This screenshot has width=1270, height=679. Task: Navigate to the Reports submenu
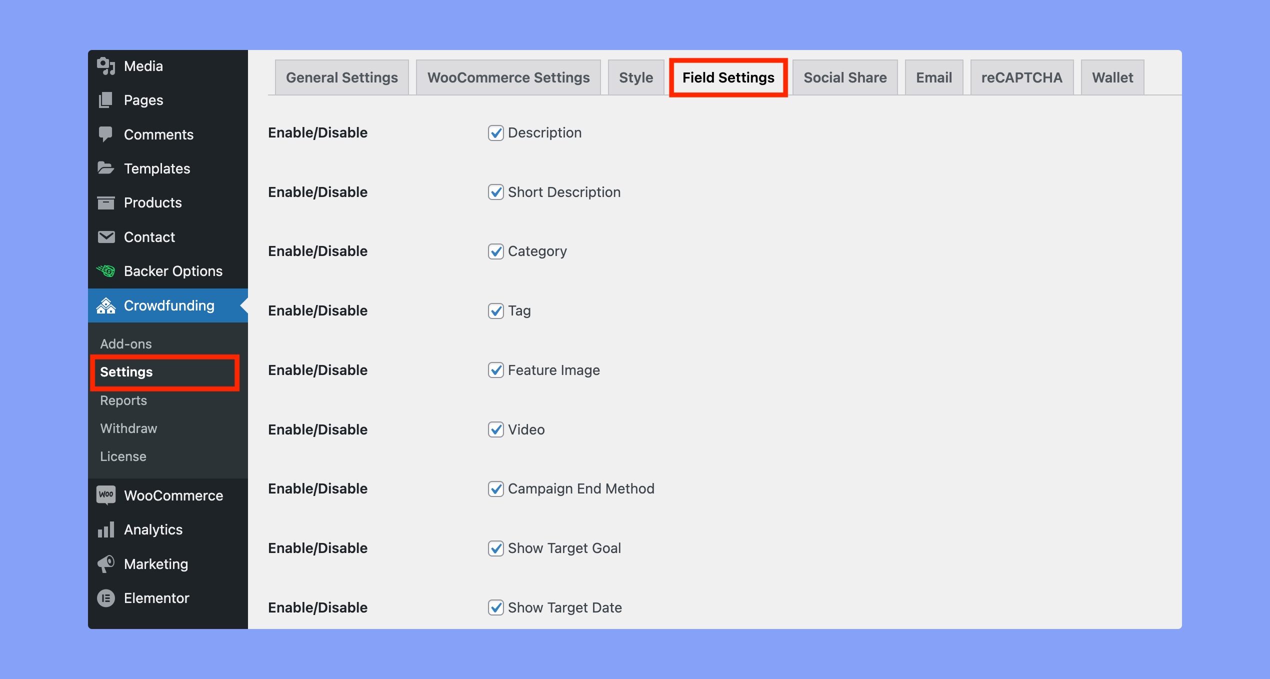click(123, 399)
